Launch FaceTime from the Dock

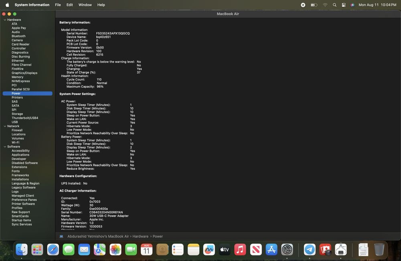(x=131, y=249)
